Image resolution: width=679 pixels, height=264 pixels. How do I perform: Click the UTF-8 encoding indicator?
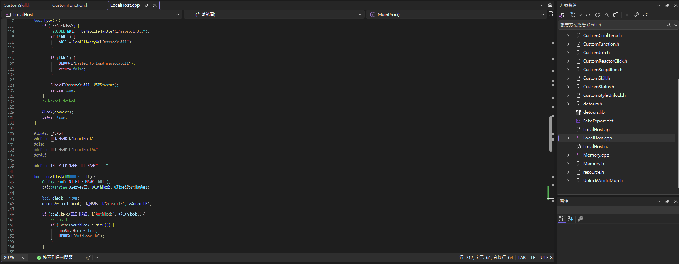(546, 258)
